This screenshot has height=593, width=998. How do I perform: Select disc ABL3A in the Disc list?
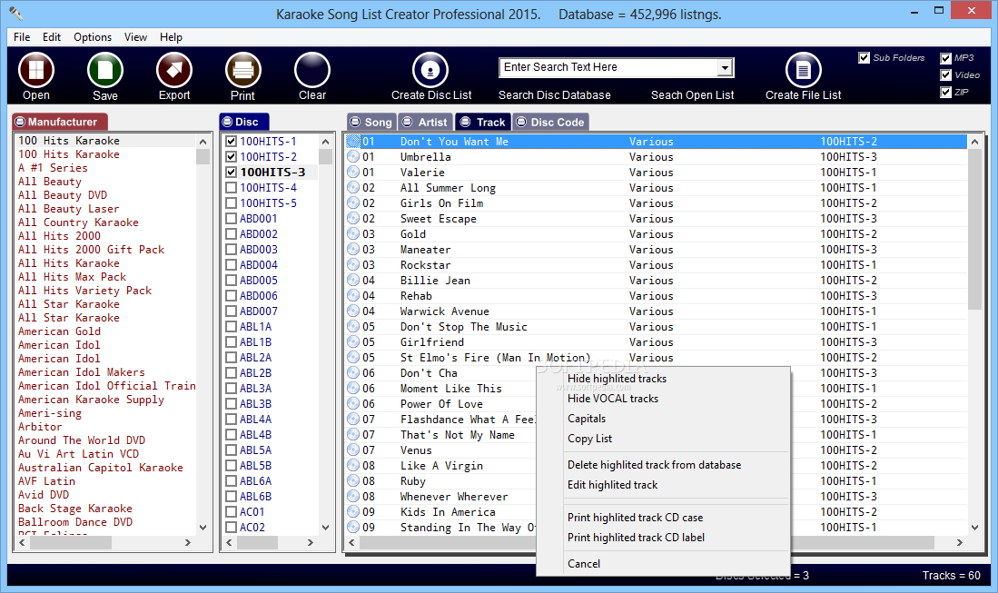tap(256, 388)
